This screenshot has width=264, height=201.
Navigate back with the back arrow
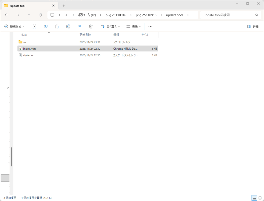coord(6,15)
